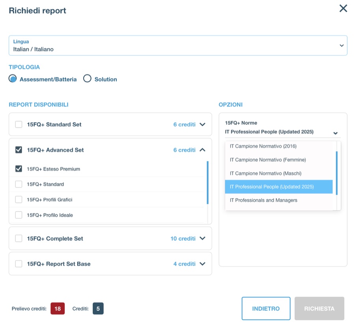Click the 15FQ+ Esteso Premium label
The height and width of the screenshot is (324, 355).
pos(53,169)
